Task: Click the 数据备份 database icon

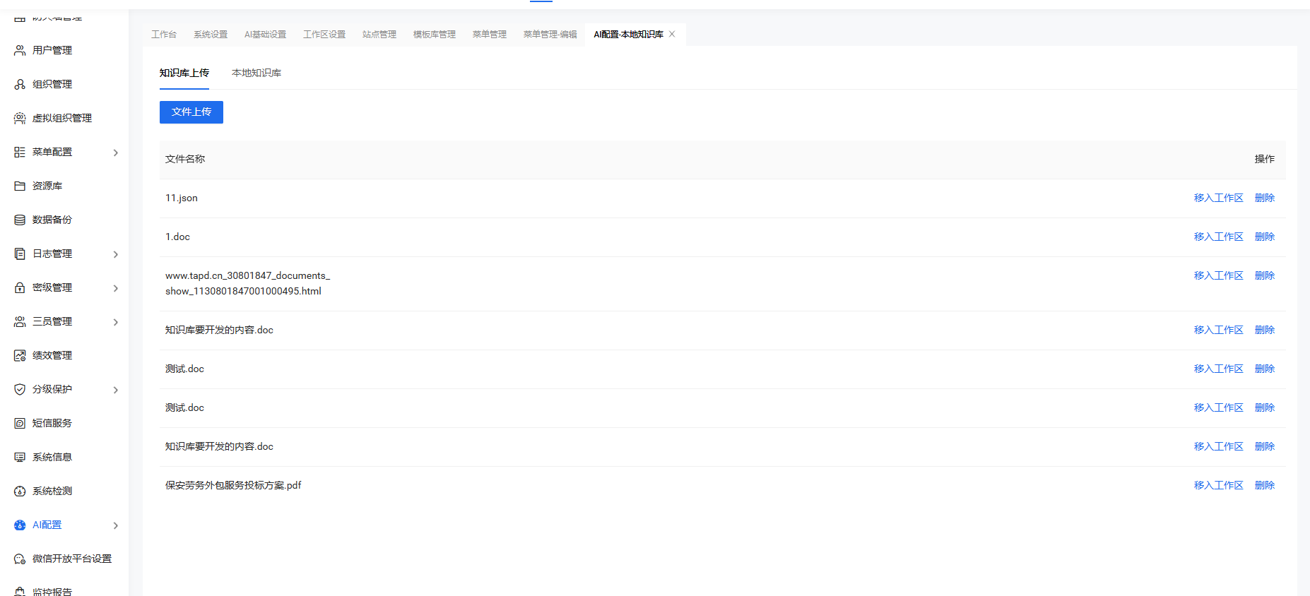Action: (20, 220)
